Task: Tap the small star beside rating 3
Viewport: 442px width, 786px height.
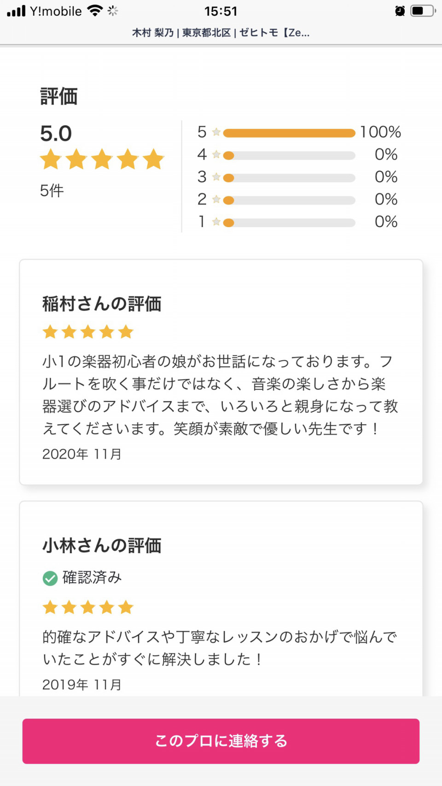Action: 216,177
